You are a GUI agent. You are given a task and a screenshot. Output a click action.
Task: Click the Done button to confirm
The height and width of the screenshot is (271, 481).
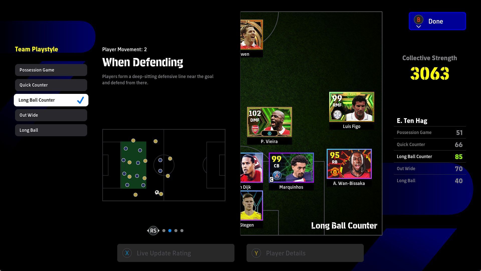tap(437, 21)
